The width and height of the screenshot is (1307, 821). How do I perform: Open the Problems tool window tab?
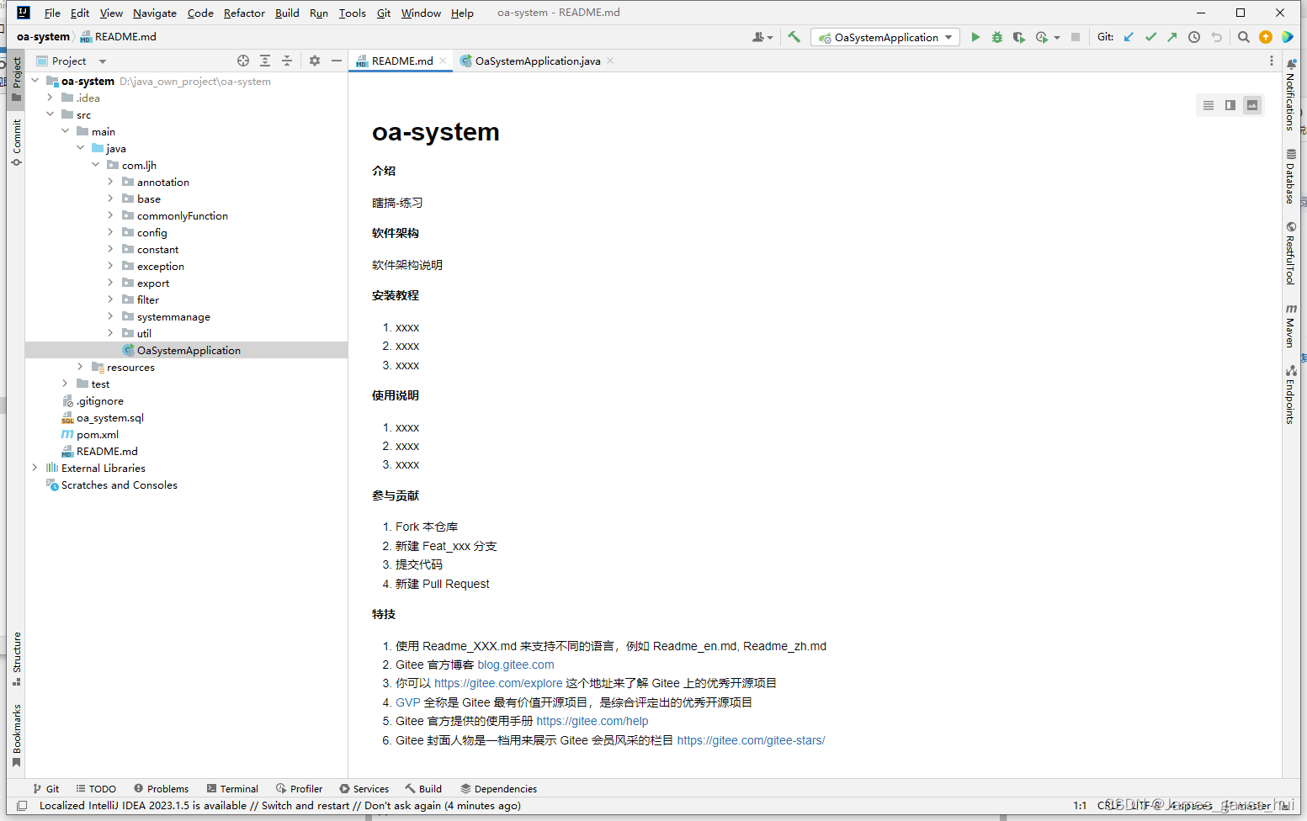point(161,788)
